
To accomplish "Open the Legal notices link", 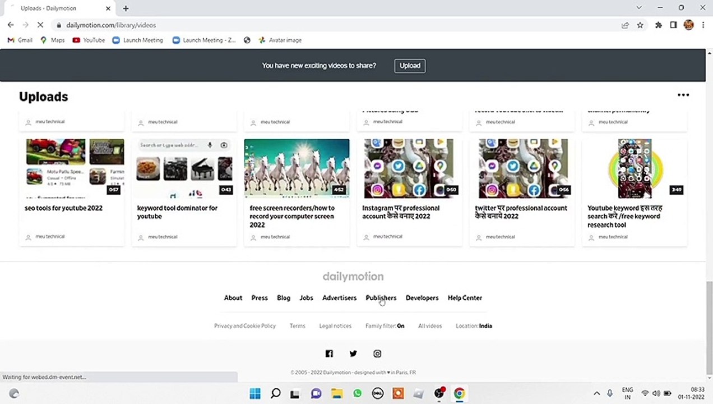I will 335,326.
